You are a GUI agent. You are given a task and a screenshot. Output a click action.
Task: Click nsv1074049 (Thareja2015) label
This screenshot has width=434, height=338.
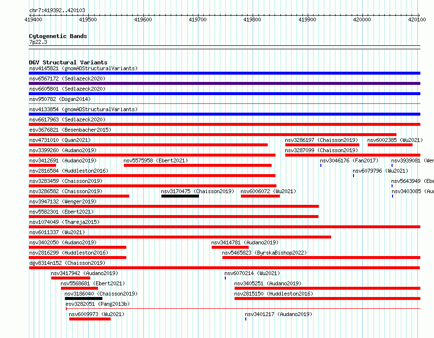coord(64,222)
